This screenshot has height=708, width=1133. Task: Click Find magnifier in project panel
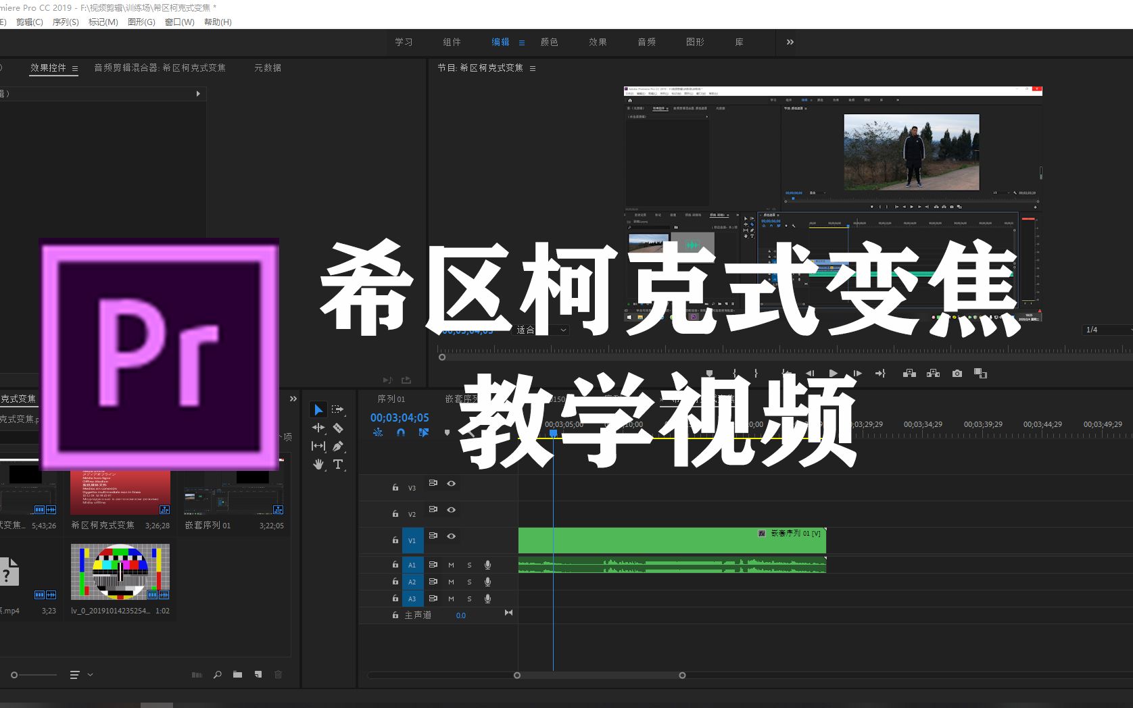tap(217, 674)
